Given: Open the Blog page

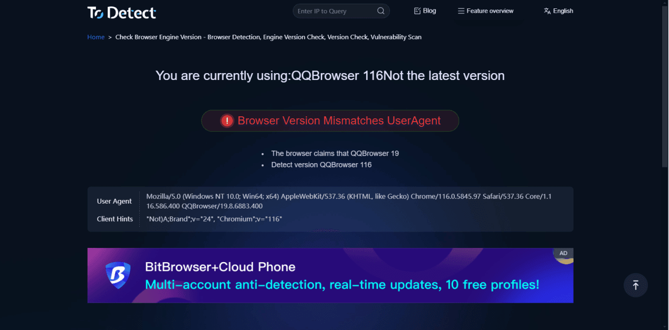Looking at the screenshot, I should pyautogui.click(x=425, y=11).
